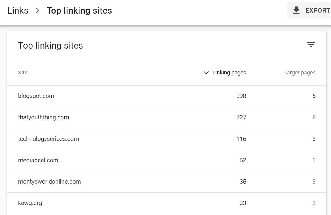
Task: Sort by Site column header
Action: click(x=23, y=73)
